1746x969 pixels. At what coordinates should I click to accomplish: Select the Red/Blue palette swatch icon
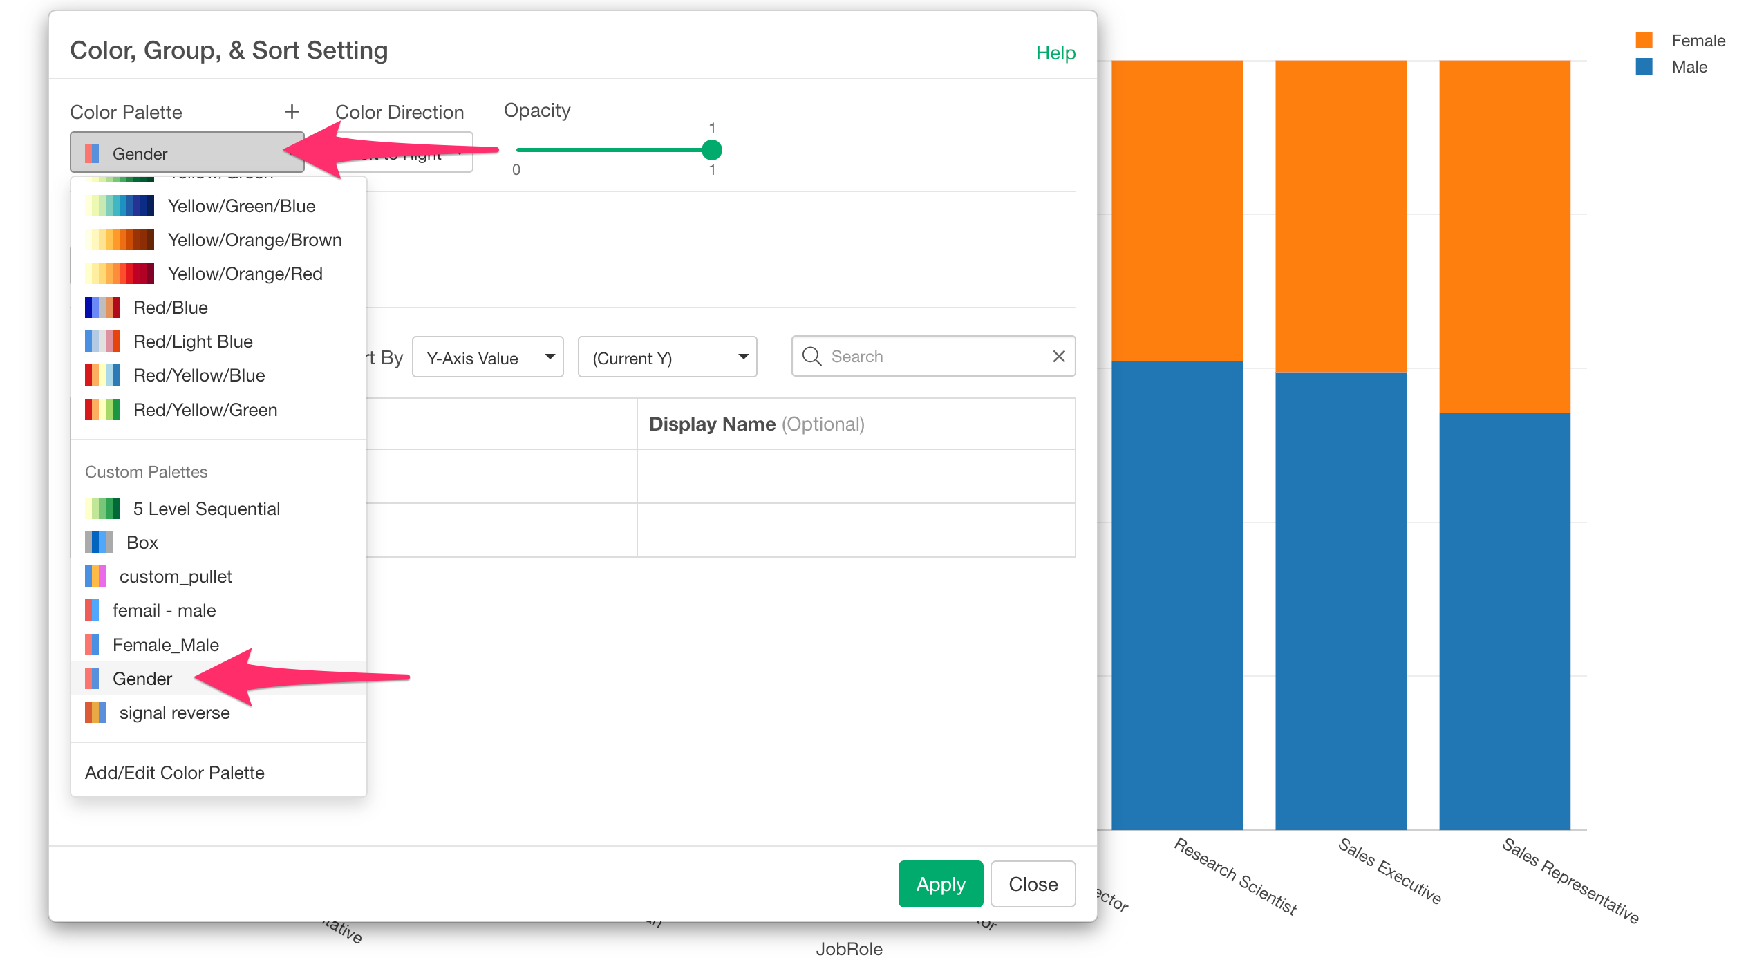102,308
